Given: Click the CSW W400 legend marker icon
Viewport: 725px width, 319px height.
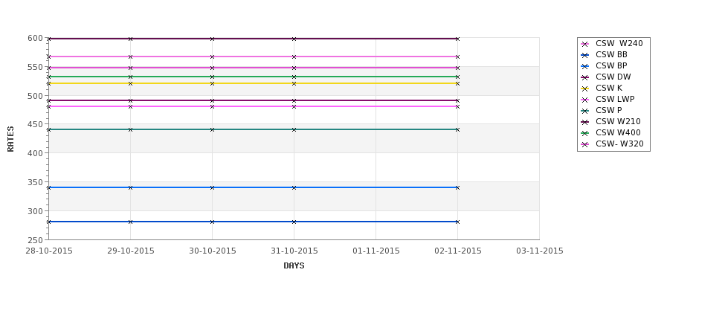Looking at the screenshot, I should [585, 133].
